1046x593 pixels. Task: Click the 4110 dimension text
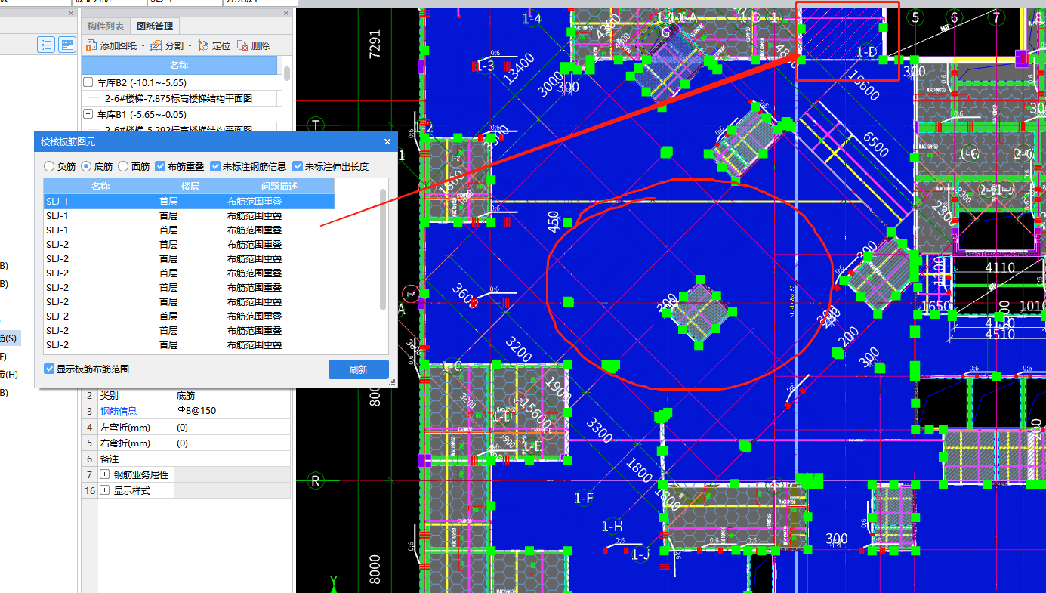(1000, 267)
